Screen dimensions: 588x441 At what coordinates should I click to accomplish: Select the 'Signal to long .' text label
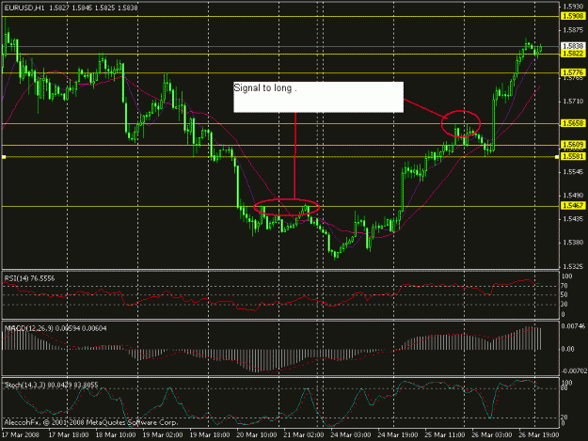tap(265, 88)
